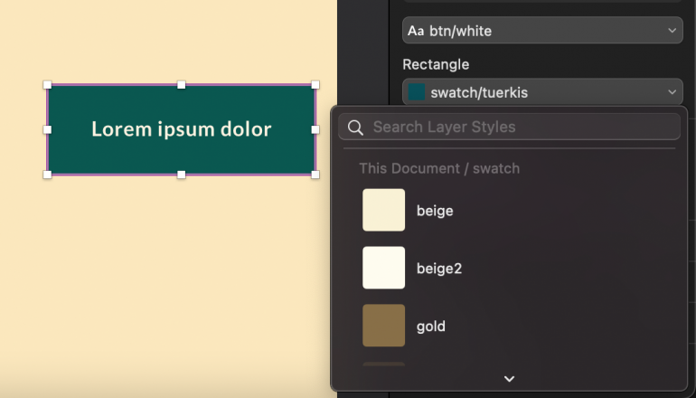This screenshot has height=398, width=696.
Task: Choose the beige2 style by its label
Action: (x=439, y=269)
